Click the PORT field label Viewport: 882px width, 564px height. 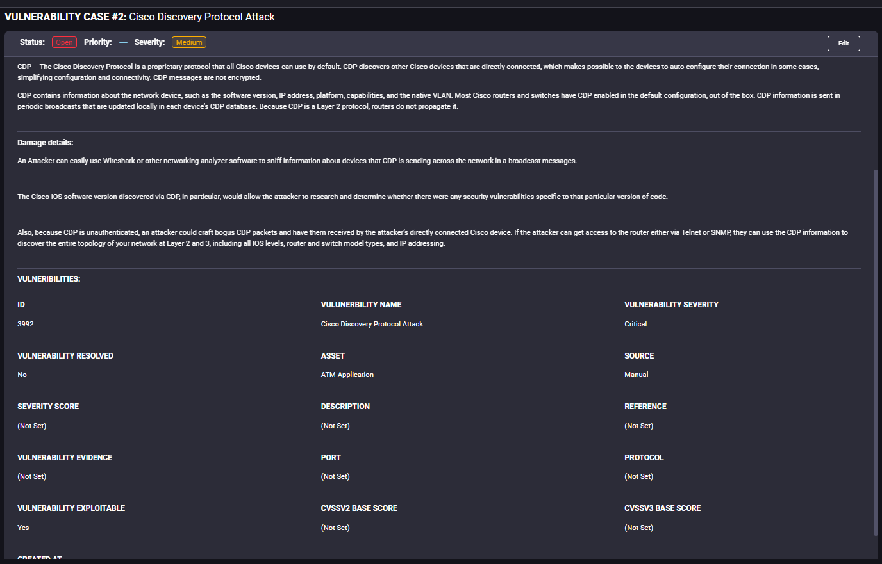click(x=331, y=458)
